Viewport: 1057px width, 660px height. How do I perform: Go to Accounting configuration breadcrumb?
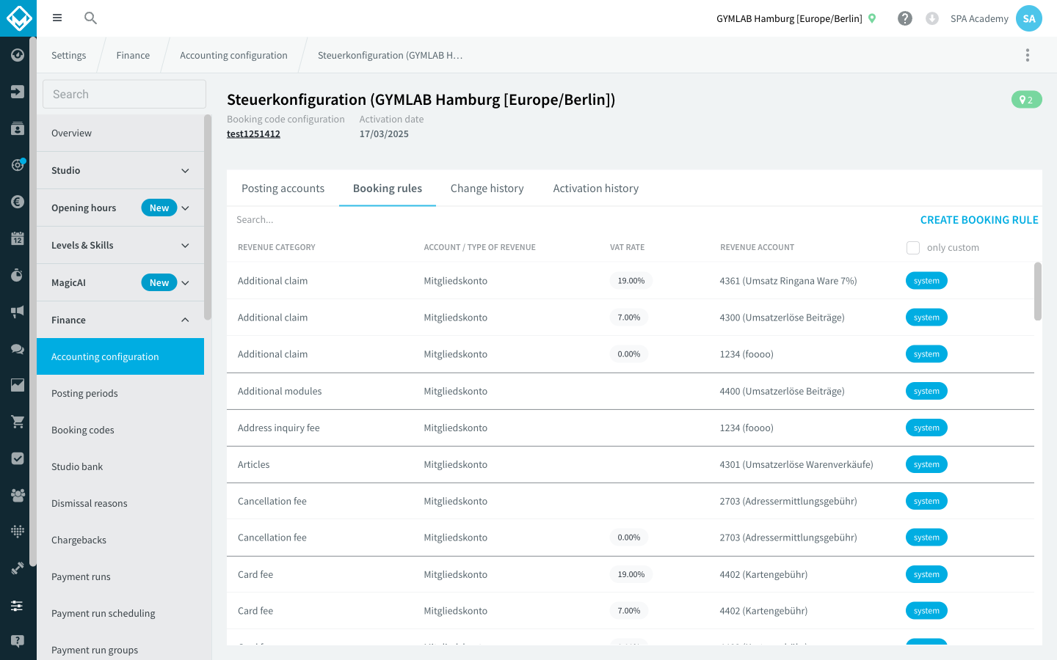233,55
